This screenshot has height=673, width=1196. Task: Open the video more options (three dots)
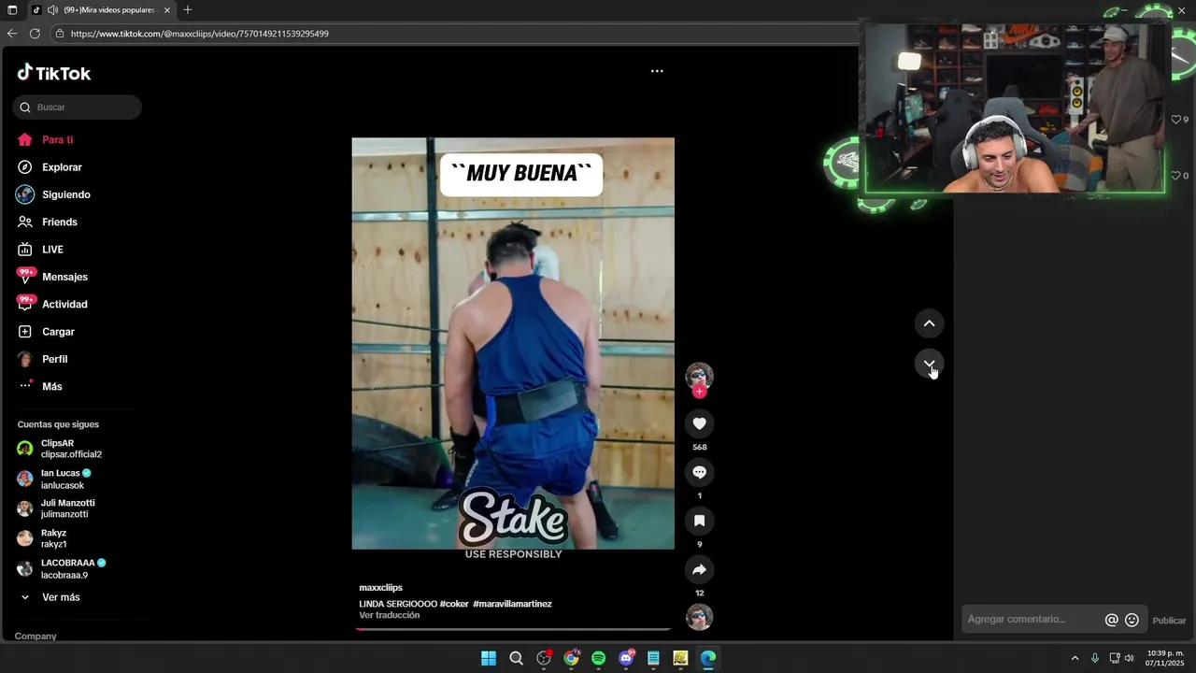click(x=657, y=71)
